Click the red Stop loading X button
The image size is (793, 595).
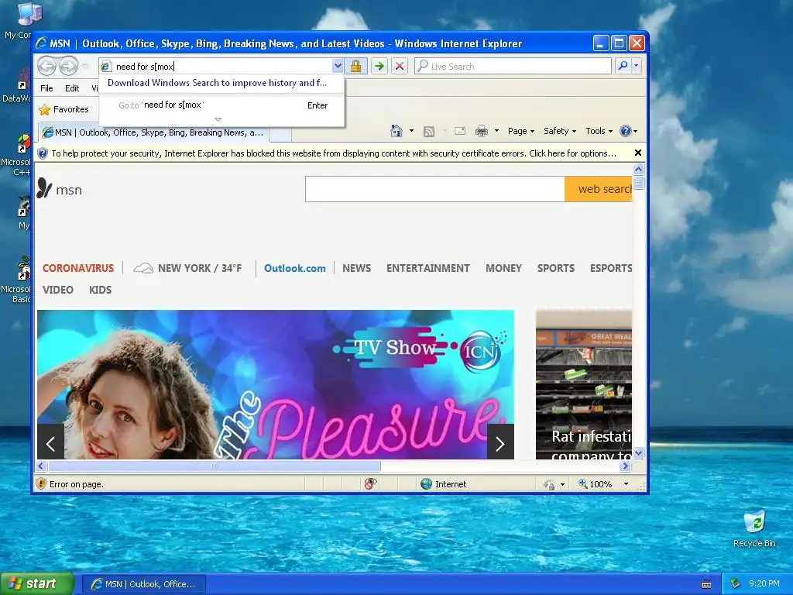(x=400, y=67)
